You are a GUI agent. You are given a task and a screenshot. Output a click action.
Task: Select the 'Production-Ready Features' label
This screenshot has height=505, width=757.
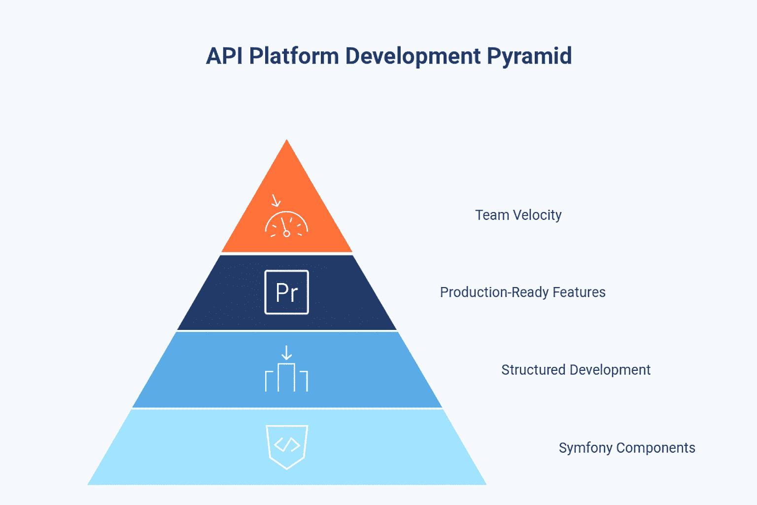[523, 292]
